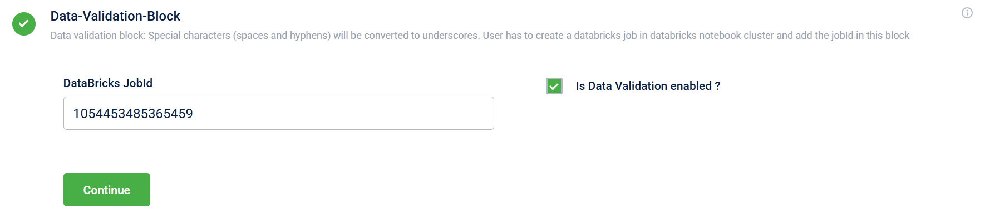985x218 pixels.
Task: Click the green completed checkmark status icon
Action: (x=24, y=24)
